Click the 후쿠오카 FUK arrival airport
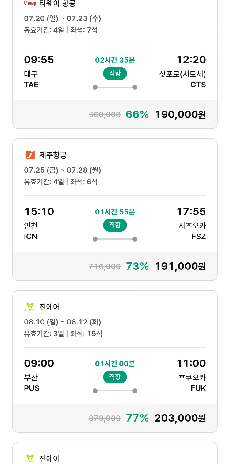Viewport: 230px width, 464px height. [x=192, y=383]
